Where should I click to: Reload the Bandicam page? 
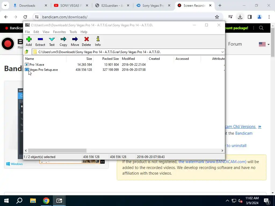coord(25,17)
